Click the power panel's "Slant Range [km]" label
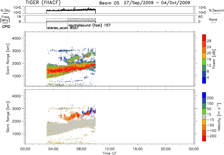The image size is (224, 155). coord(8,59)
